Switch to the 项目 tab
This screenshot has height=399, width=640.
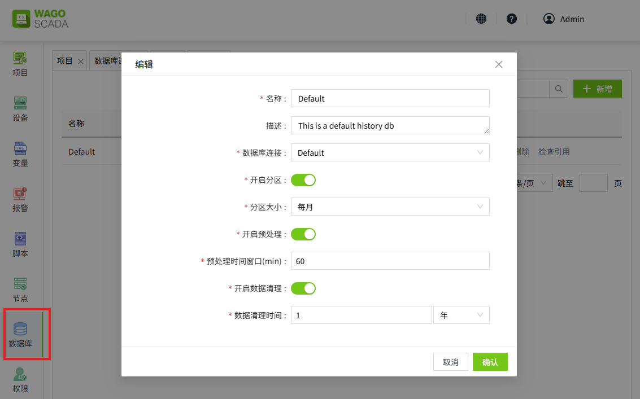(x=64, y=60)
